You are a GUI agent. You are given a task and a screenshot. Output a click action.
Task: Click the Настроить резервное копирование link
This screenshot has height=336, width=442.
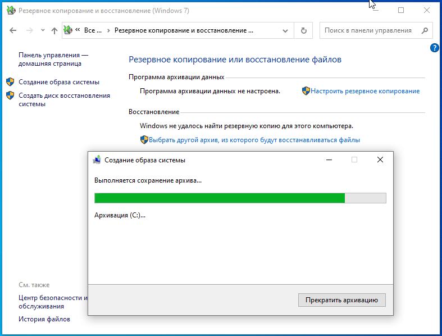click(365, 91)
